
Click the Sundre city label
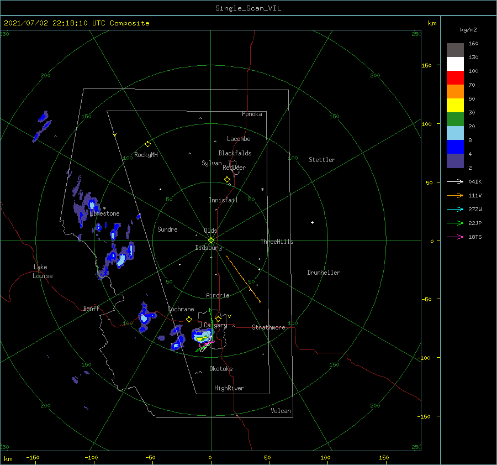[167, 229]
